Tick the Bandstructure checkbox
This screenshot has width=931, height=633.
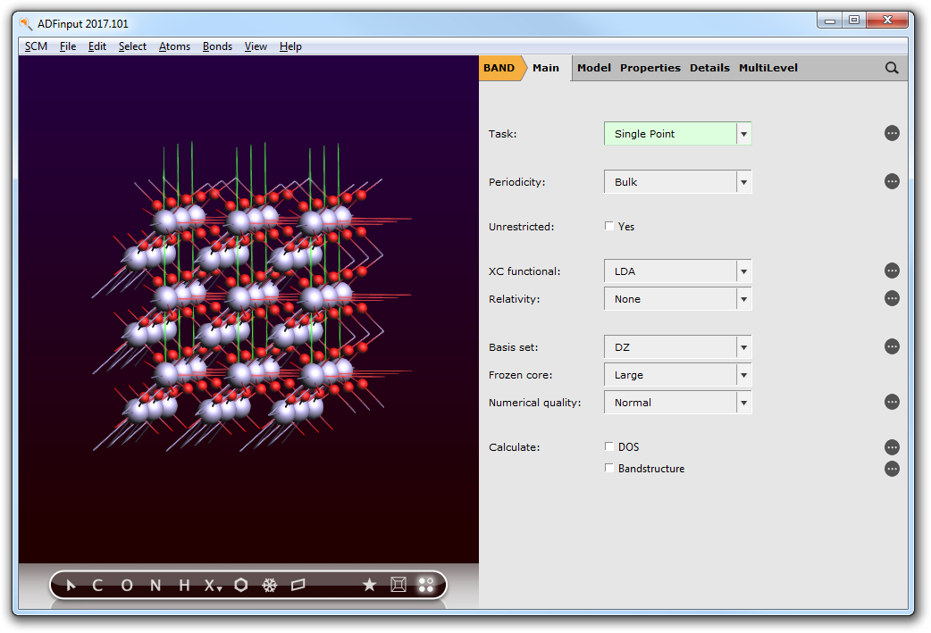pos(609,468)
